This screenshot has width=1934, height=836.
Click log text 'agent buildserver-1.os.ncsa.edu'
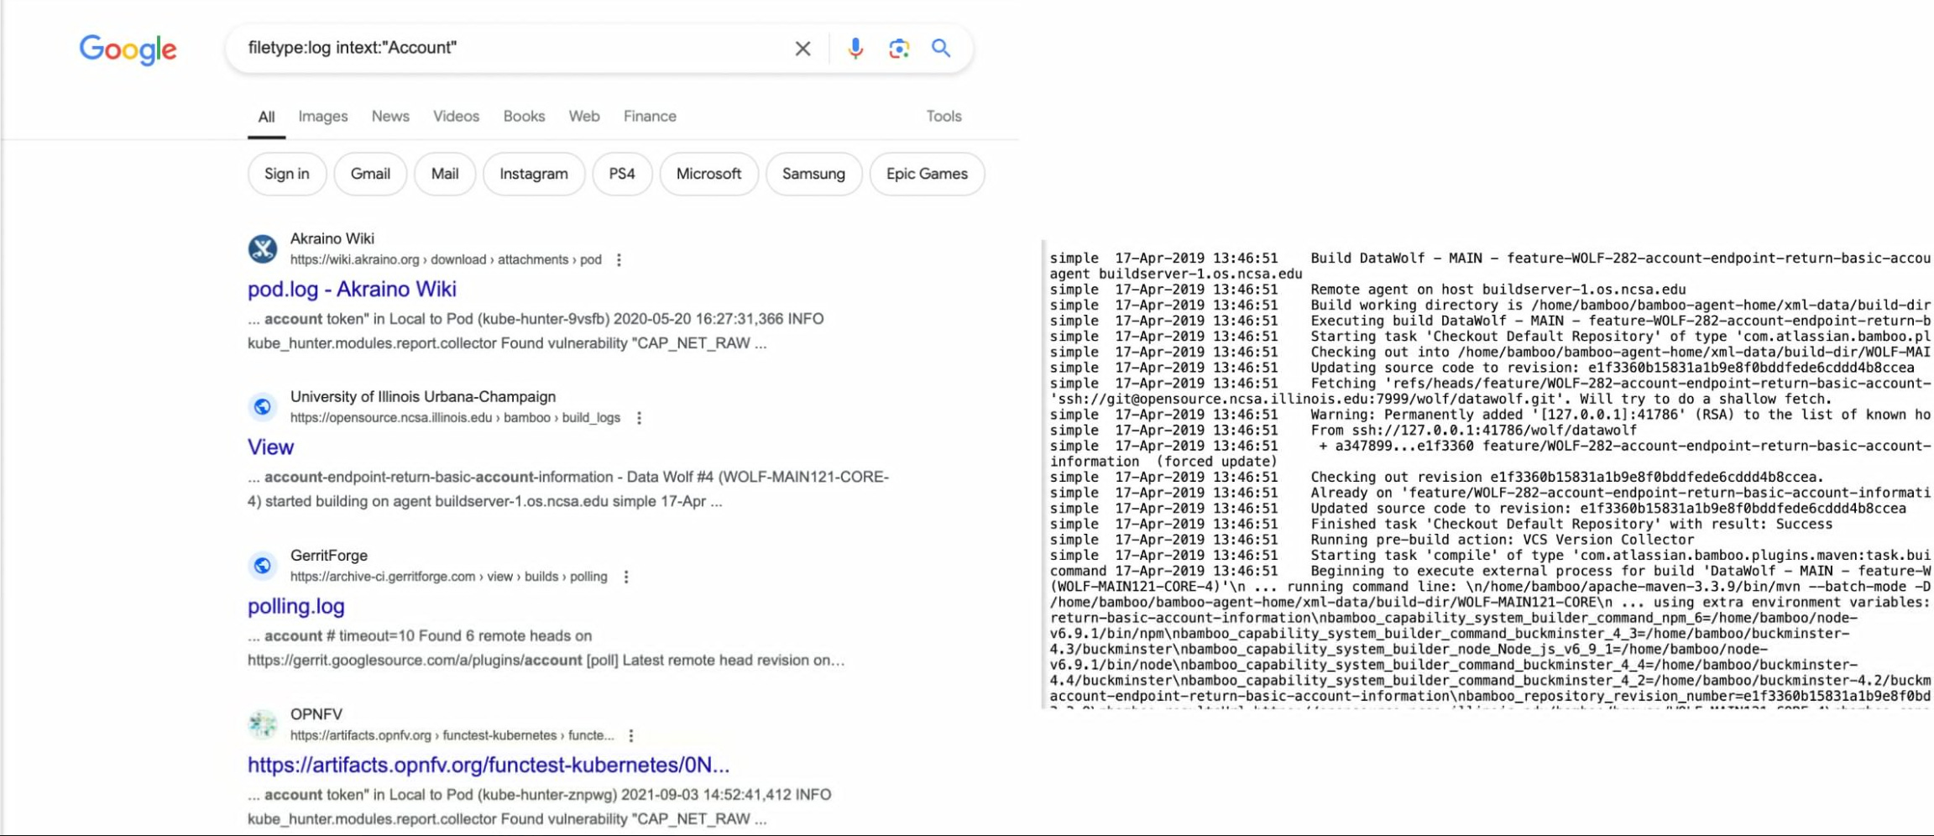pyautogui.click(x=1176, y=274)
